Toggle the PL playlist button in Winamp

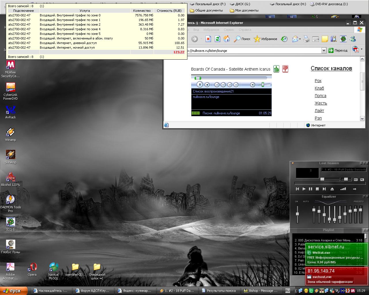pos(362,179)
